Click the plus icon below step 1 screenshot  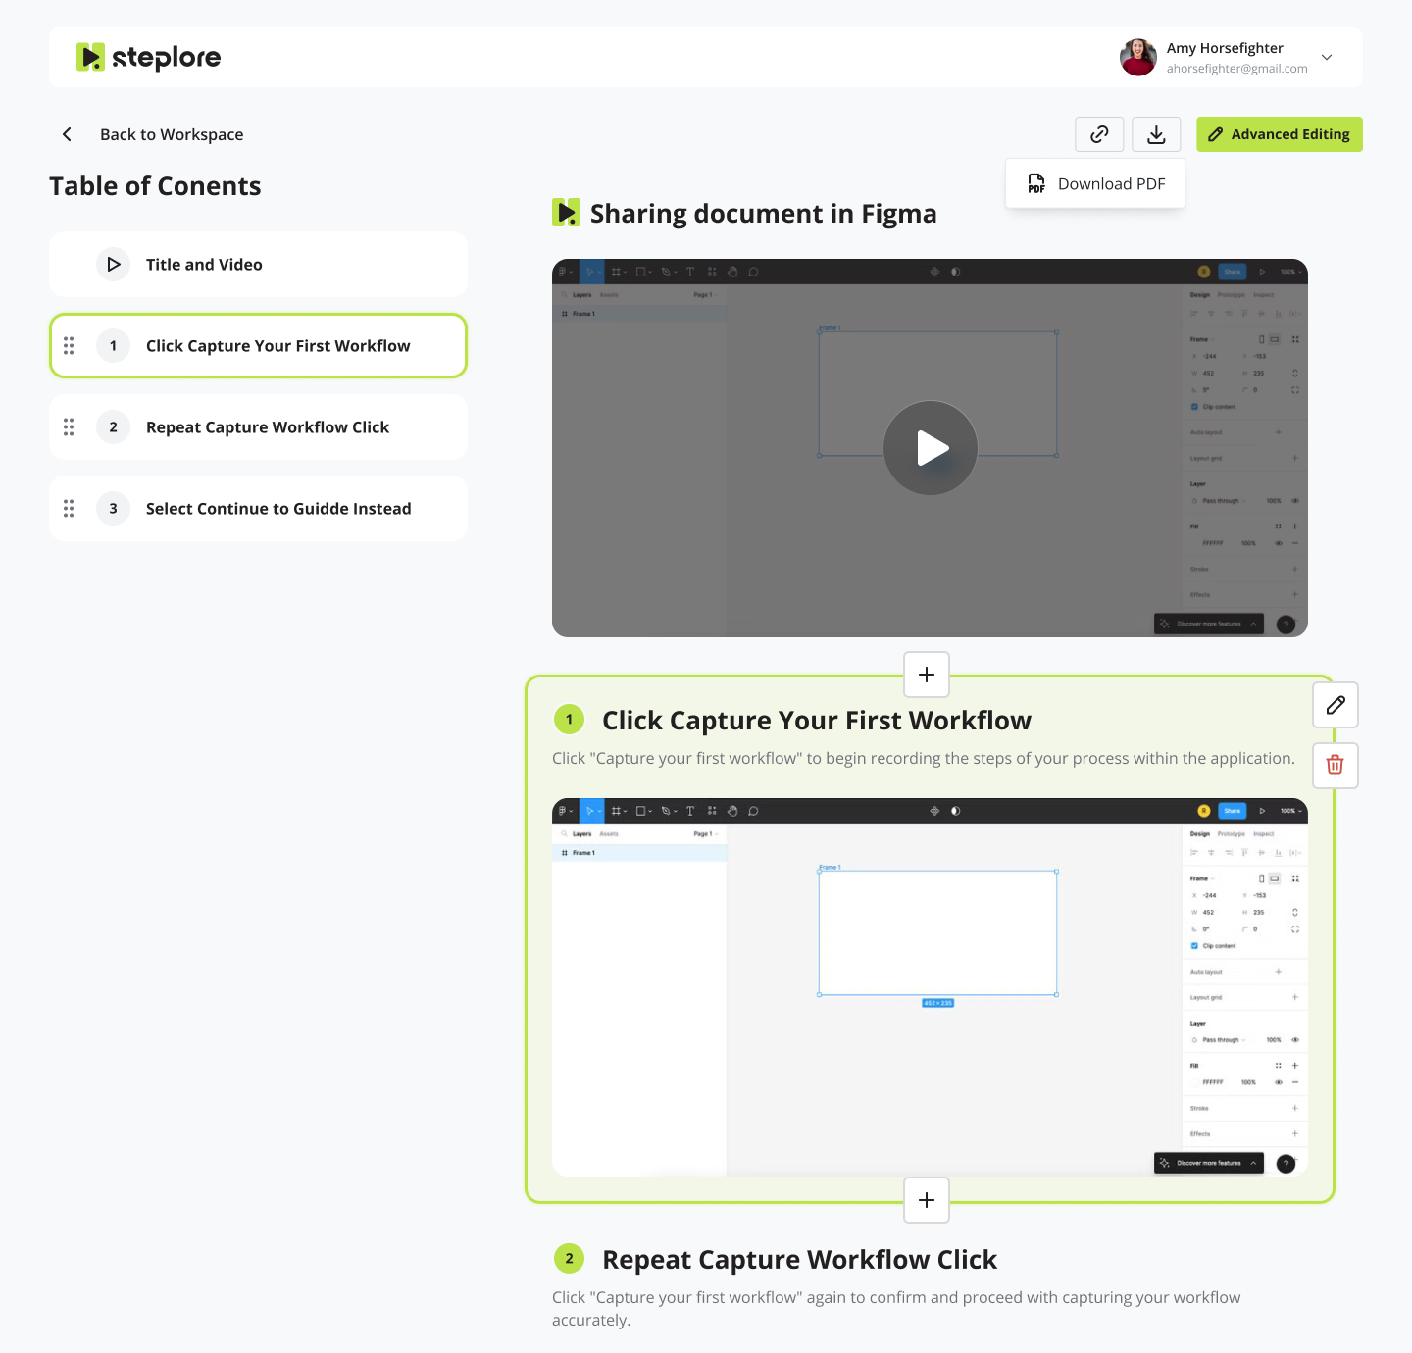(926, 1200)
